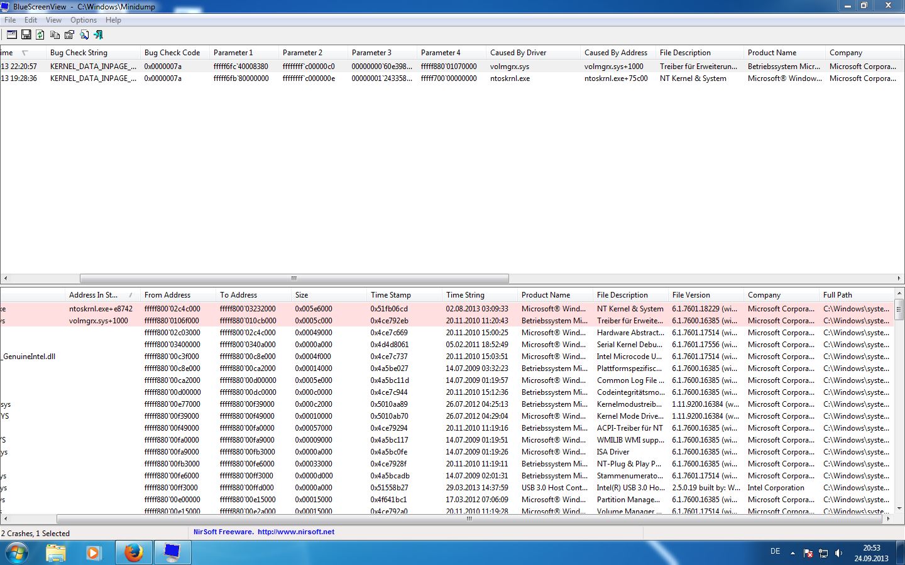The image size is (905, 565).
Task: Sort upper pane by Parameter 4 header
Action: point(451,53)
